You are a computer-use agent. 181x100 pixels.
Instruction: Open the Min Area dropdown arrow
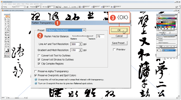54,7
